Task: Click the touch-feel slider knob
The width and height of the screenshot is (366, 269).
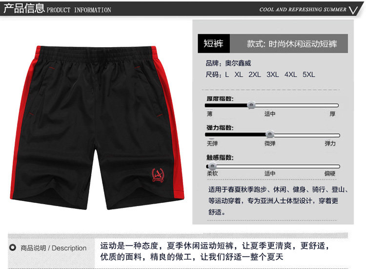Action: tap(212, 166)
